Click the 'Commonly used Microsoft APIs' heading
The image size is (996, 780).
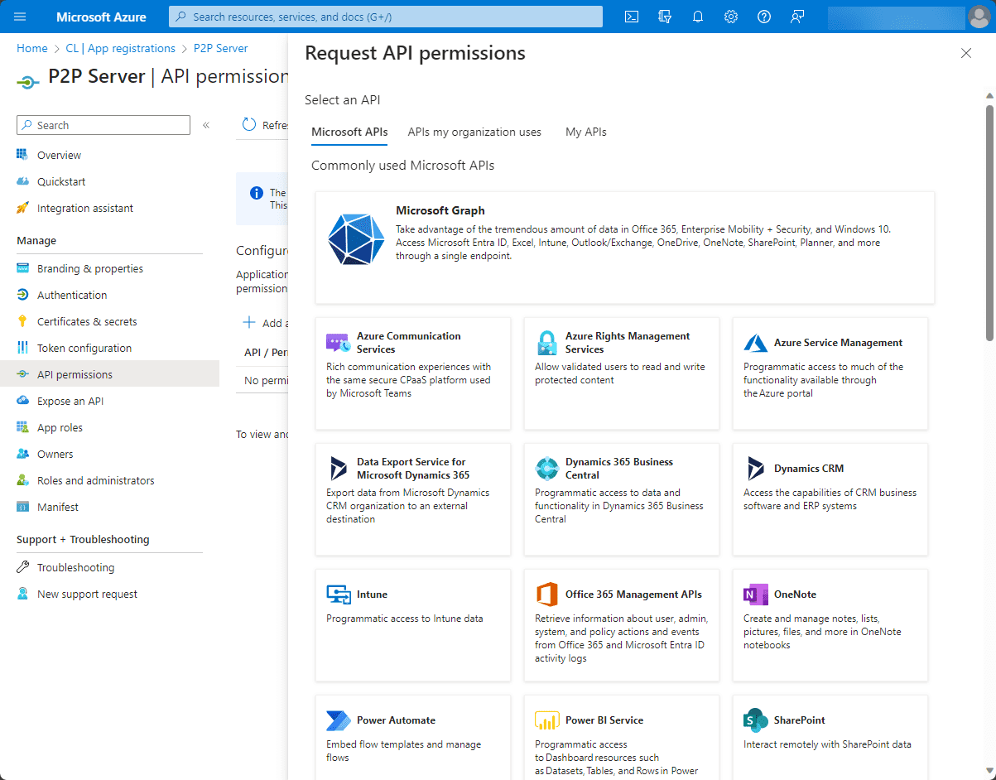pyautogui.click(x=402, y=166)
